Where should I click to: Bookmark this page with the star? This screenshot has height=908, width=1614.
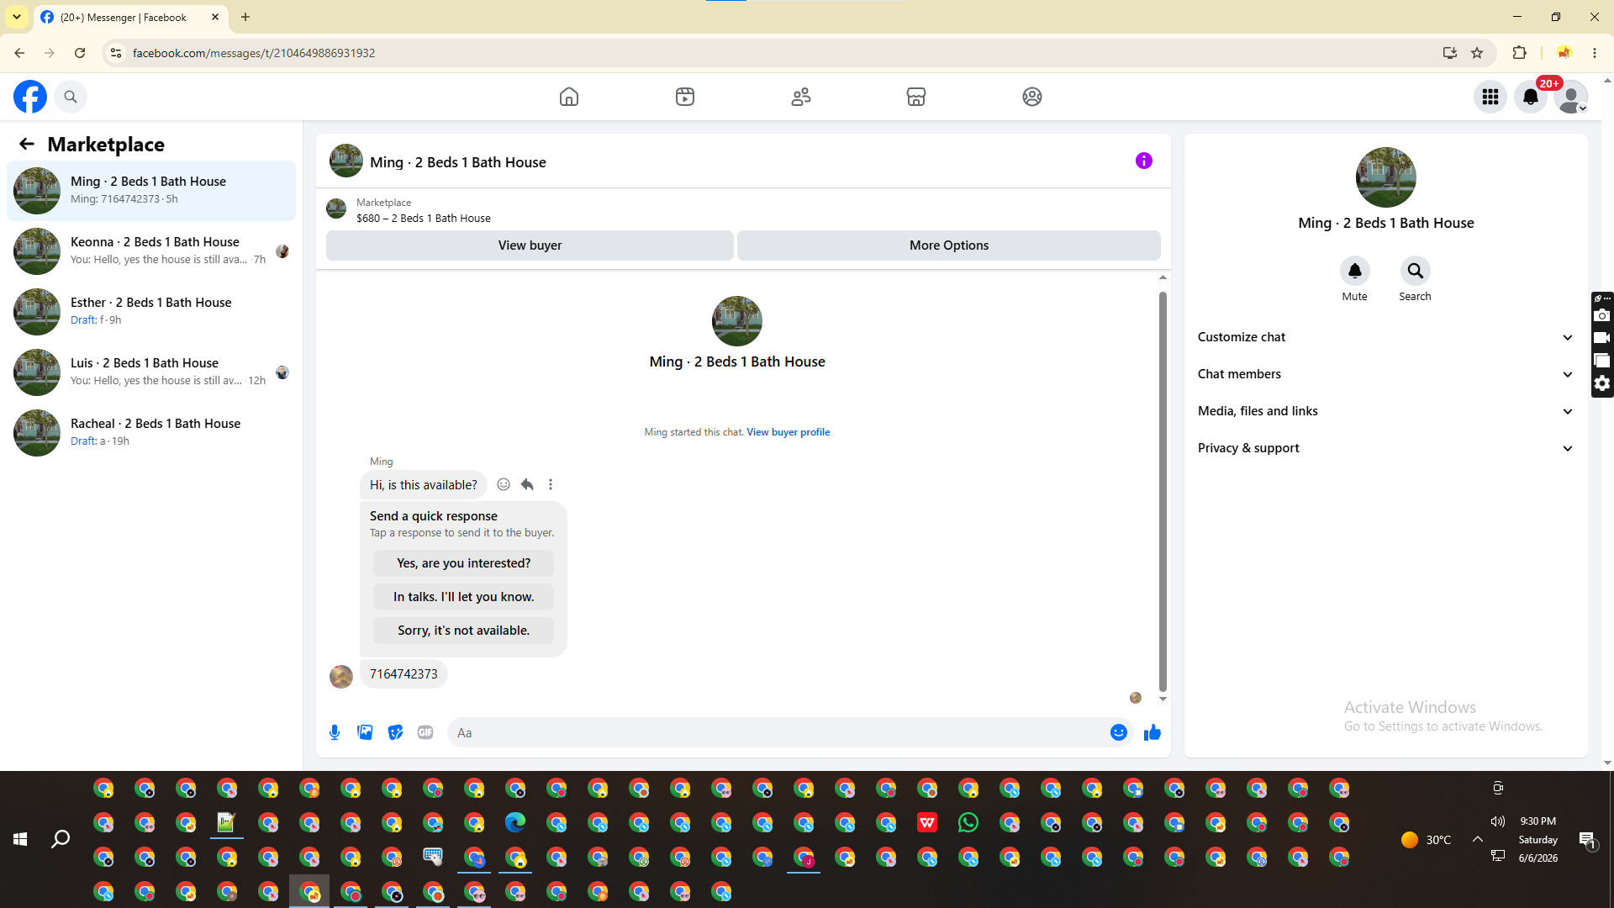coord(1477,53)
